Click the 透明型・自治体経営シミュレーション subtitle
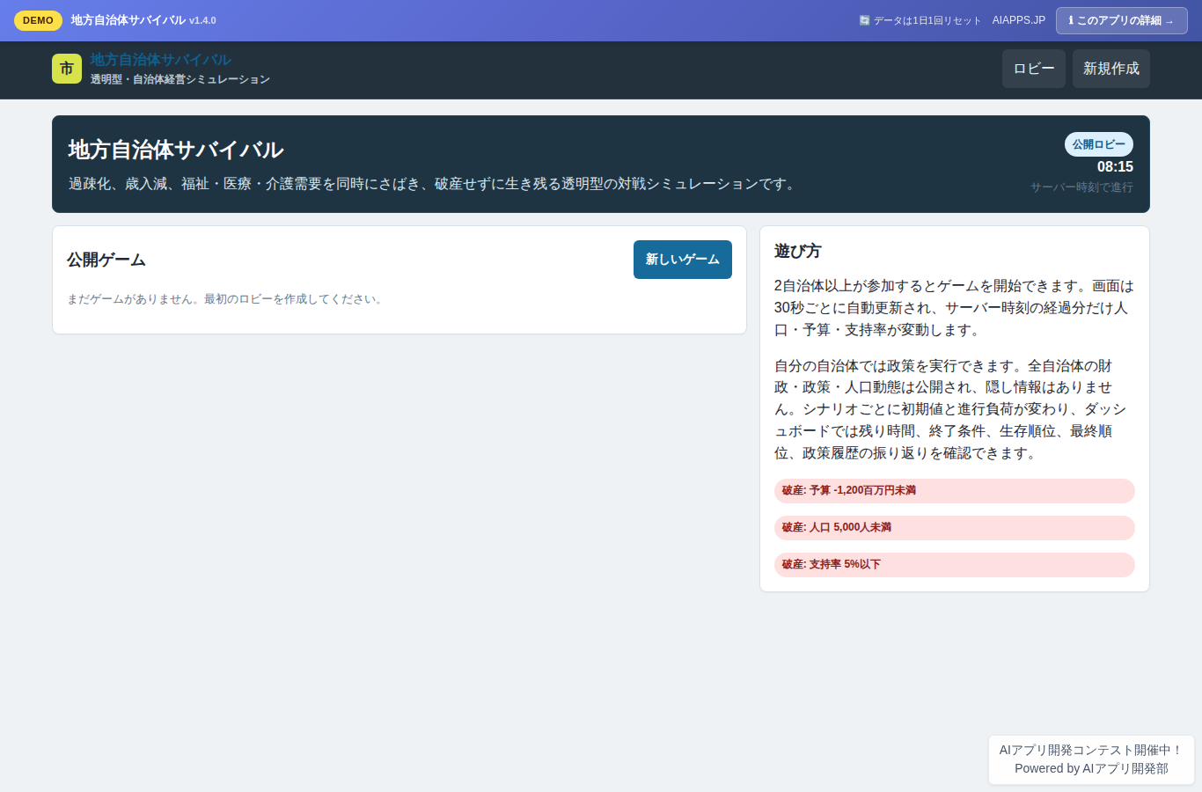 pos(180,79)
